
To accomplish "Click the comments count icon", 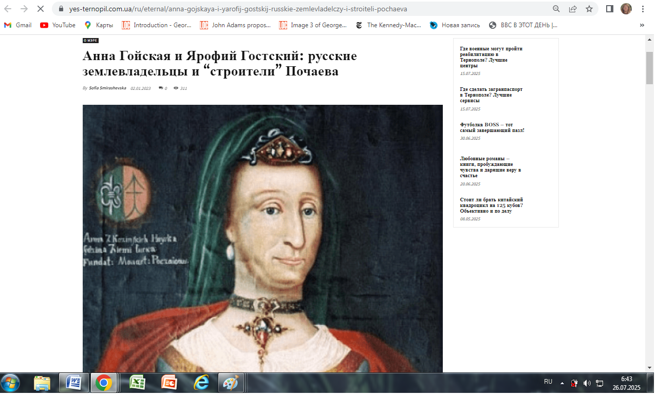I will click(x=161, y=88).
